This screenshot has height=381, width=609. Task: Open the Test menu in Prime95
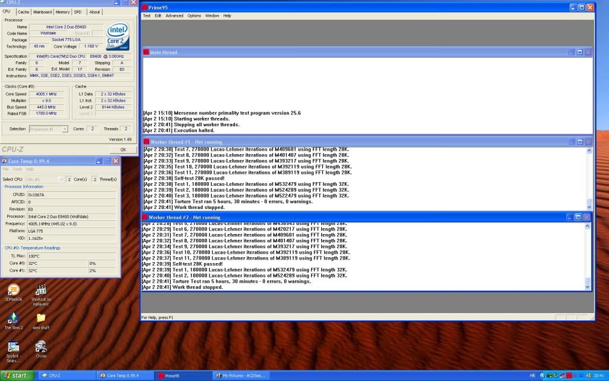tap(147, 16)
